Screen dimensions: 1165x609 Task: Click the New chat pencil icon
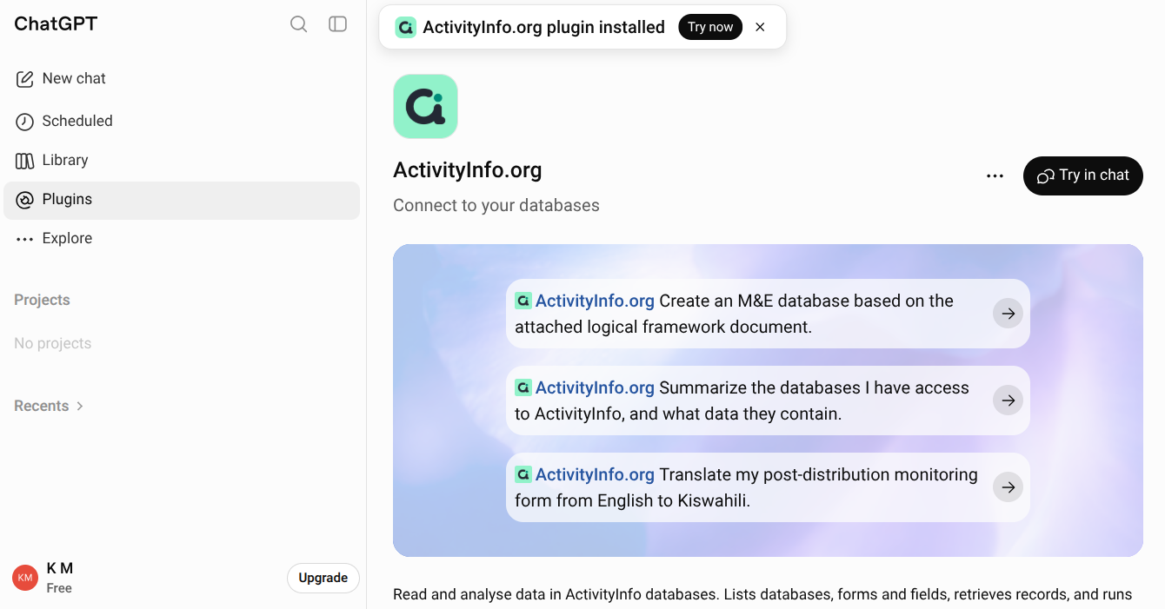[24, 79]
